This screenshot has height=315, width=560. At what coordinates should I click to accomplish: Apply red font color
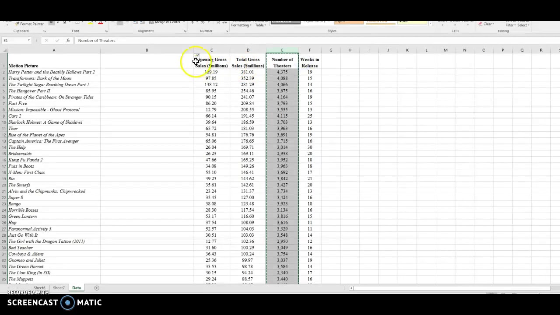tap(100, 22)
